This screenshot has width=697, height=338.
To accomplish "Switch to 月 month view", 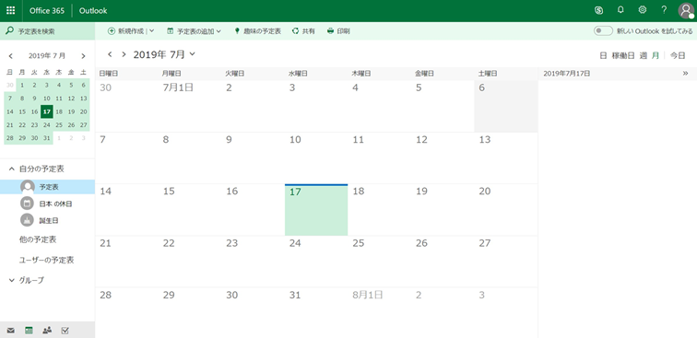I will [656, 55].
